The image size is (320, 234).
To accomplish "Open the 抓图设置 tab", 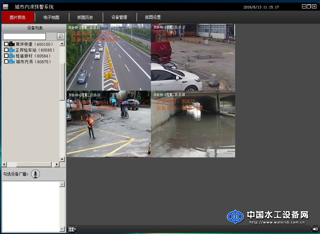I will click(x=153, y=17).
